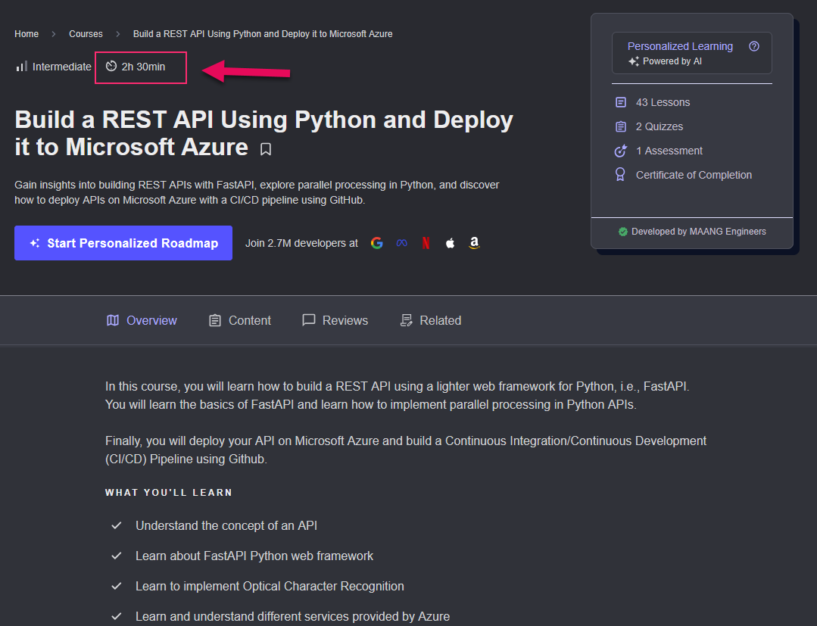Click the bookmark icon beside the course title
Viewport: 817px width, 626px height.
pos(266,149)
